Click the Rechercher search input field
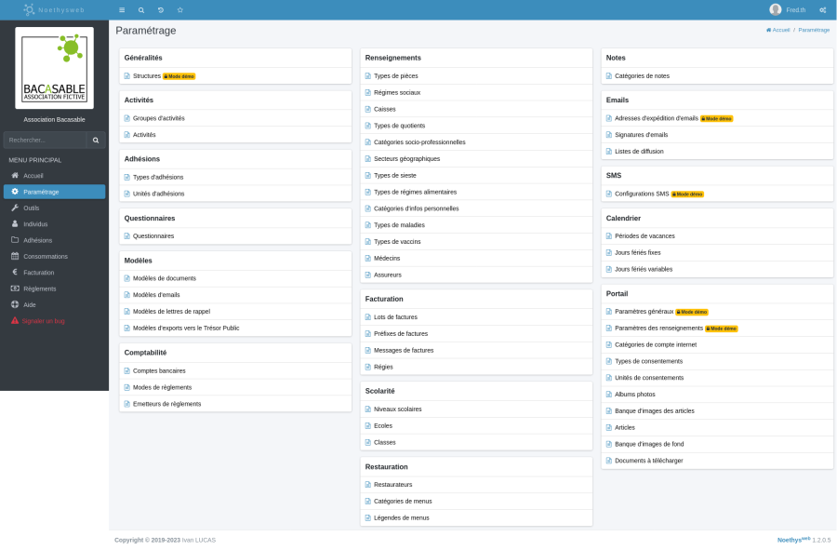 coord(45,140)
